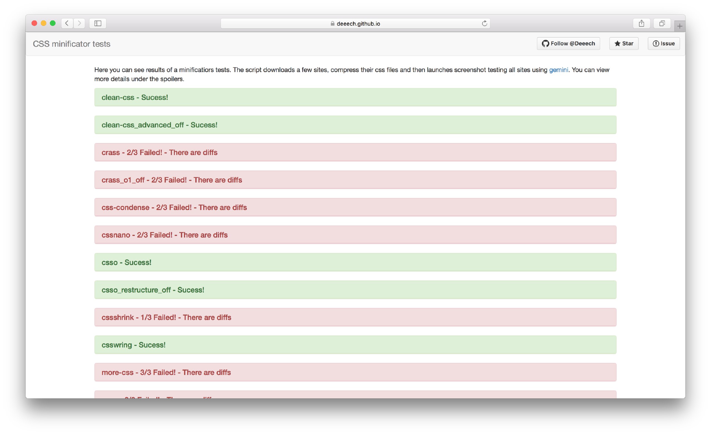
Task: Click the padlock icon in the address bar
Action: [332, 24]
